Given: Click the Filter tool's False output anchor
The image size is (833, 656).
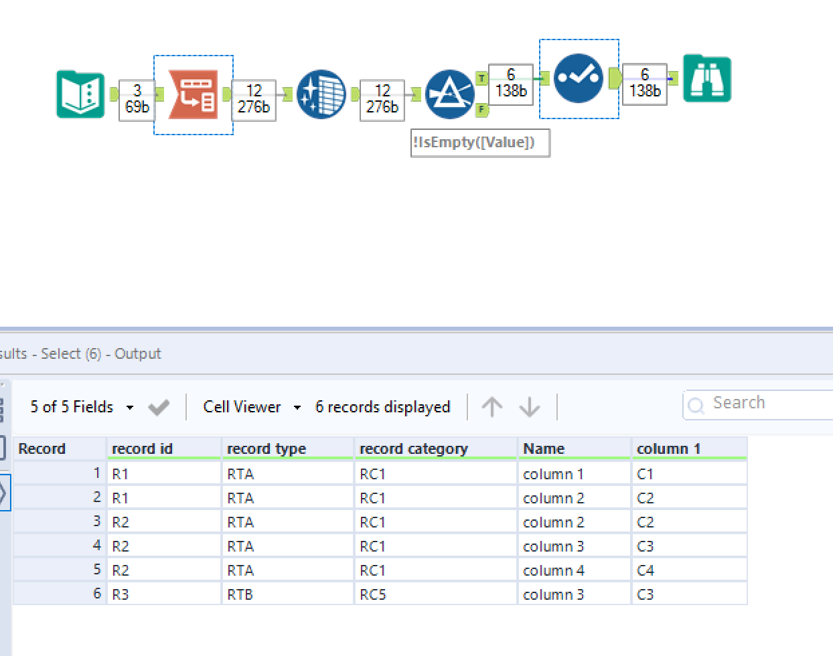Looking at the screenshot, I should (x=481, y=109).
